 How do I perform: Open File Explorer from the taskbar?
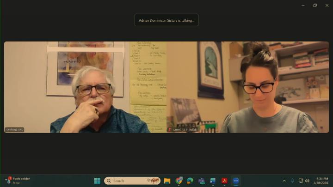click(167, 181)
